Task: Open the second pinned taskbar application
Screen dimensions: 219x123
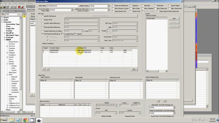Action: [x=18, y=120]
